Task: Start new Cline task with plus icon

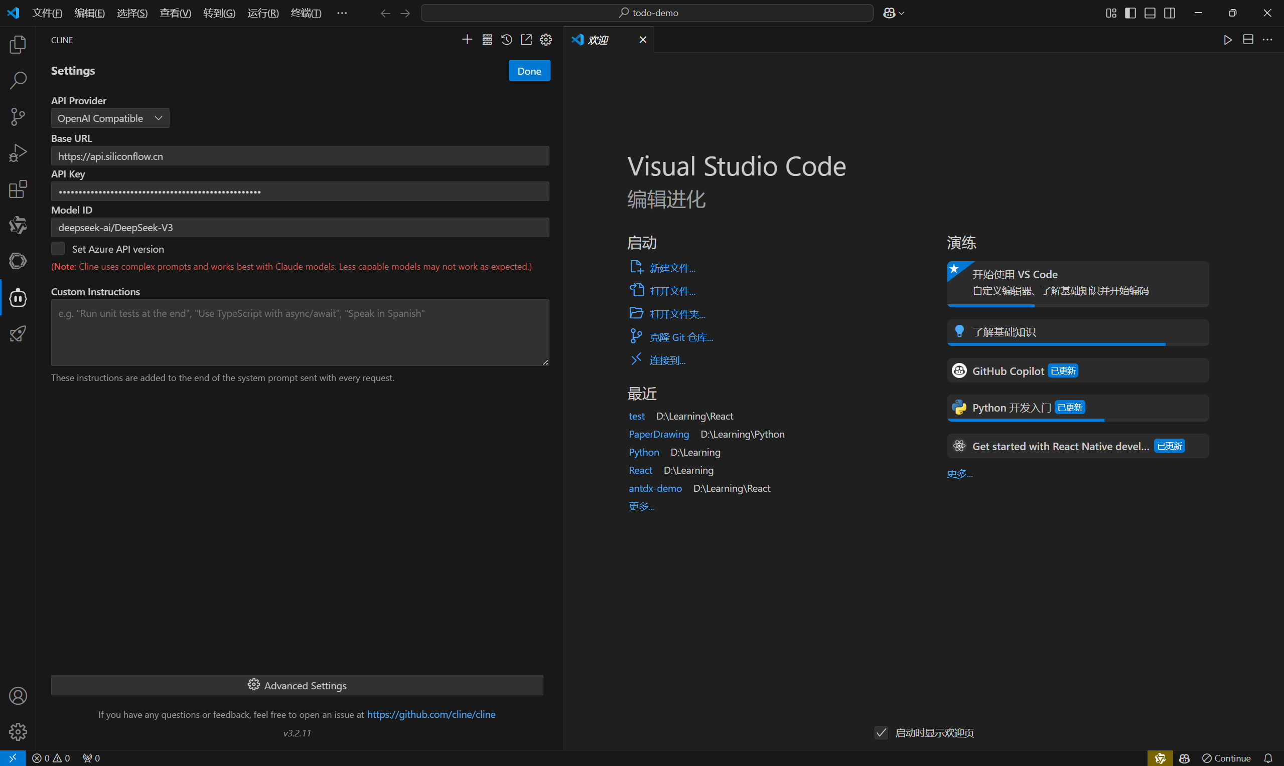Action: [467, 40]
